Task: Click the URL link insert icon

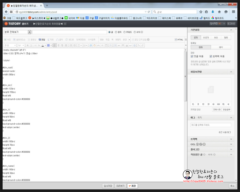Action: point(98,45)
